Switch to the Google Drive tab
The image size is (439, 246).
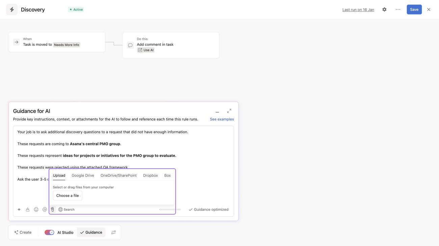(83, 175)
